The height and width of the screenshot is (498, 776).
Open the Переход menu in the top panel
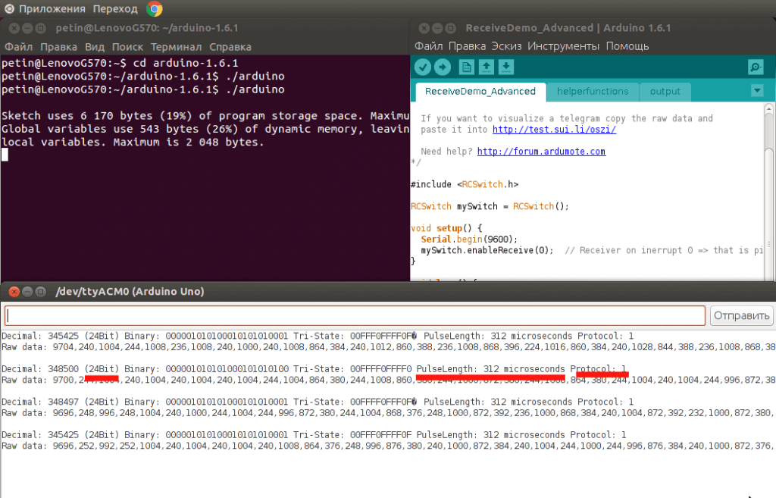[114, 9]
